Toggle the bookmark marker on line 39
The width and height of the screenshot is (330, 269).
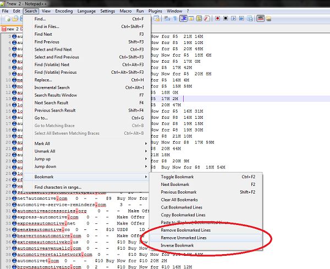[14, 261]
